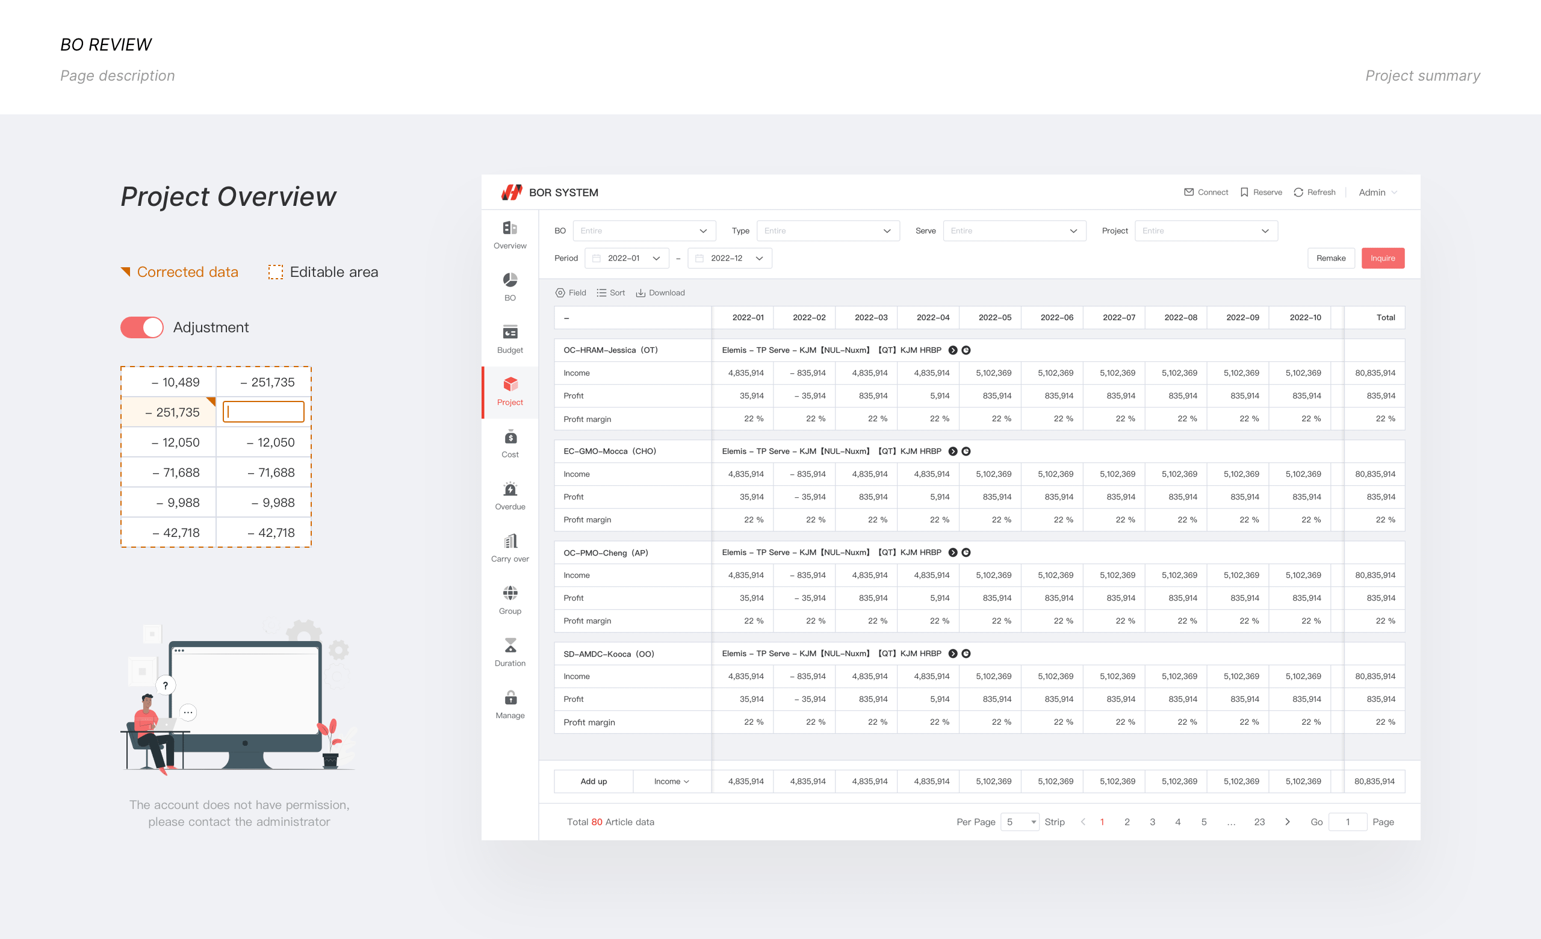Image resolution: width=1541 pixels, height=939 pixels.
Task: Open the Cost money bag section
Action: [510, 444]
